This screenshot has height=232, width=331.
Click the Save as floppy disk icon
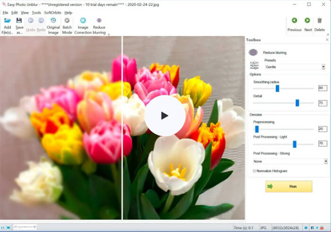pyautogui.click(x=19, y=20)
